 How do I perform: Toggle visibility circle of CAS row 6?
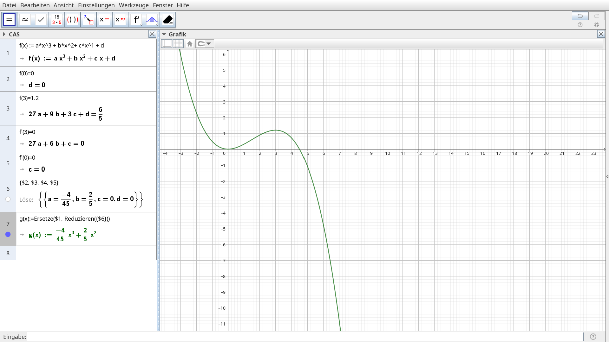click(x=8, y=199)
